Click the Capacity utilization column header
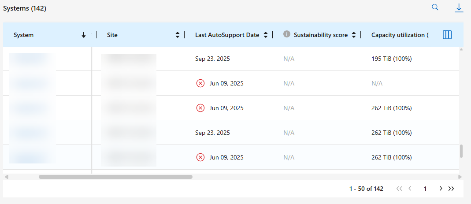 (400, 35)
